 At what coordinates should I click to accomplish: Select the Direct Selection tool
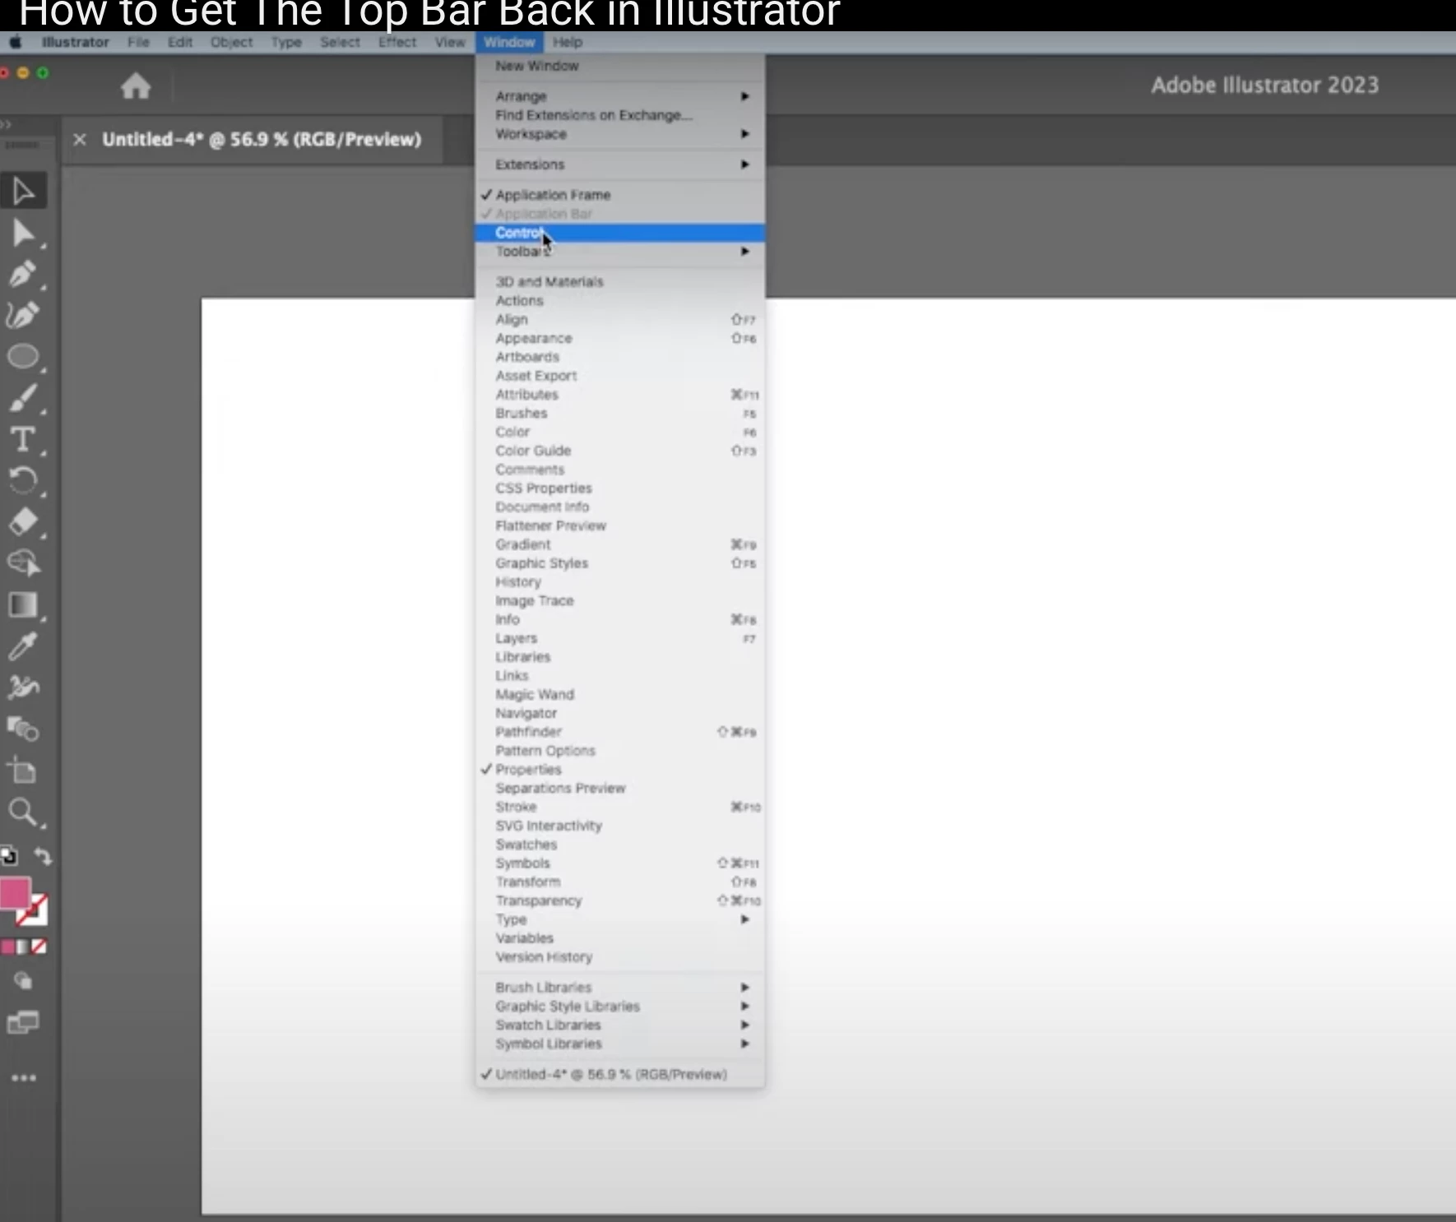23,234
